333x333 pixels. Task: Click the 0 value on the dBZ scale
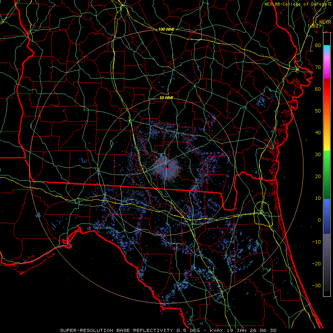[x=319, y=220]
